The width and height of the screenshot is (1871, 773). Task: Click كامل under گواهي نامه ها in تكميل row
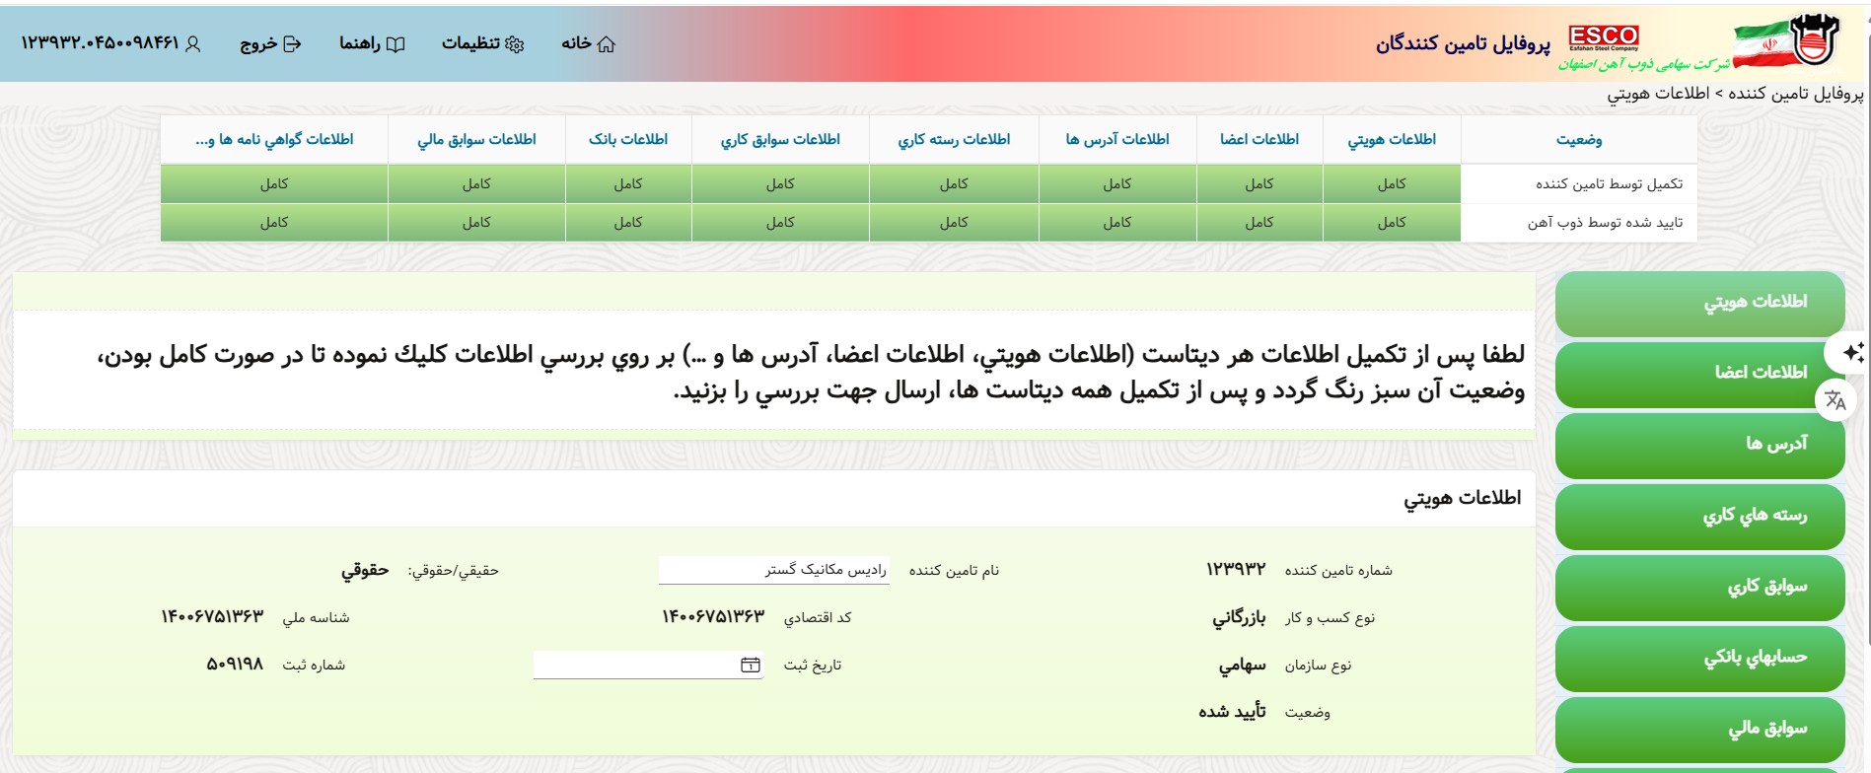tap(274, 184)
